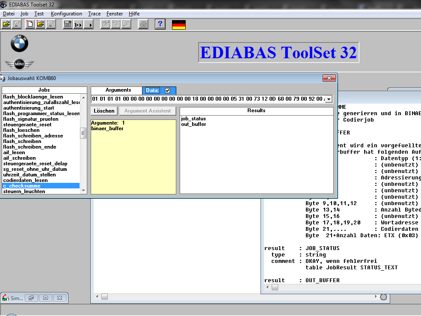Close the minimized Sim... window

point(59,298)
